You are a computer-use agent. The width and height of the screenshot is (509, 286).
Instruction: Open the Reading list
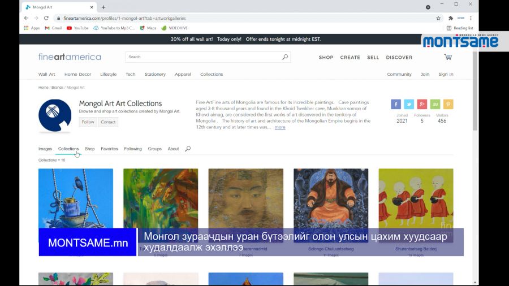tap(460, 28)
